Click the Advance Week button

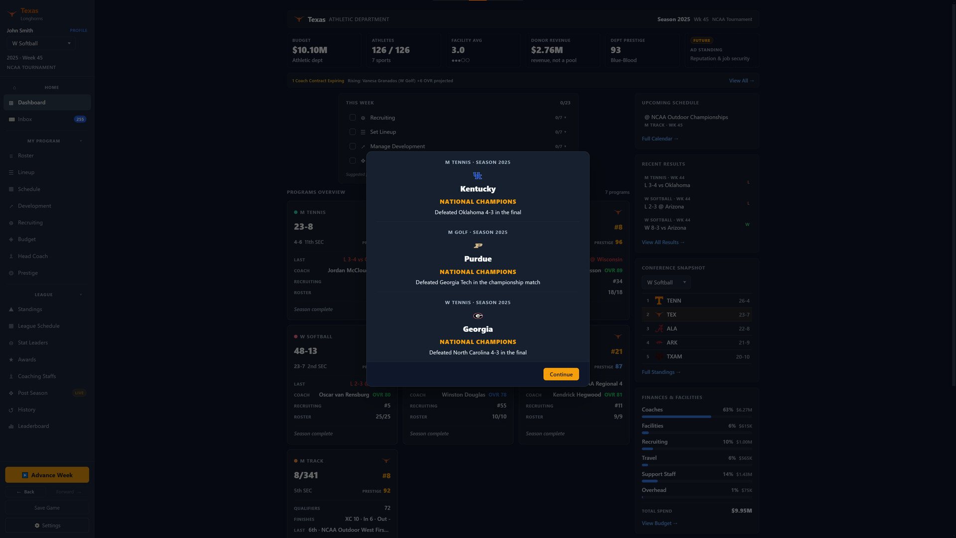(x=47, y=475)
